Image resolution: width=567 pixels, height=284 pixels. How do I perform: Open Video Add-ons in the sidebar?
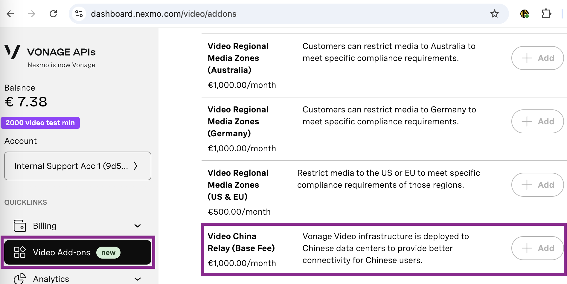[78, 252]
